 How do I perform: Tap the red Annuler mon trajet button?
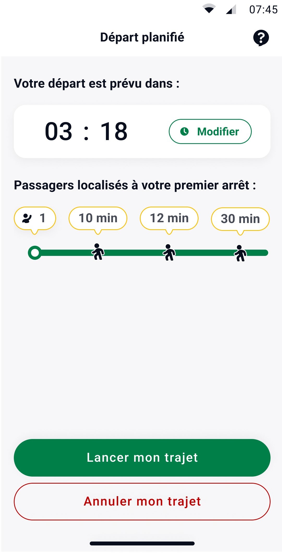click(142, 501)
